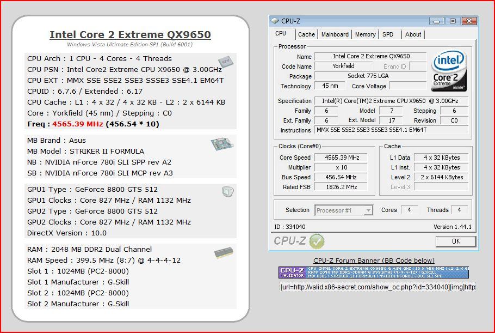
Task: Click the NB NVIDIA nForce 780i SPP row
Action: pos(99,162)
